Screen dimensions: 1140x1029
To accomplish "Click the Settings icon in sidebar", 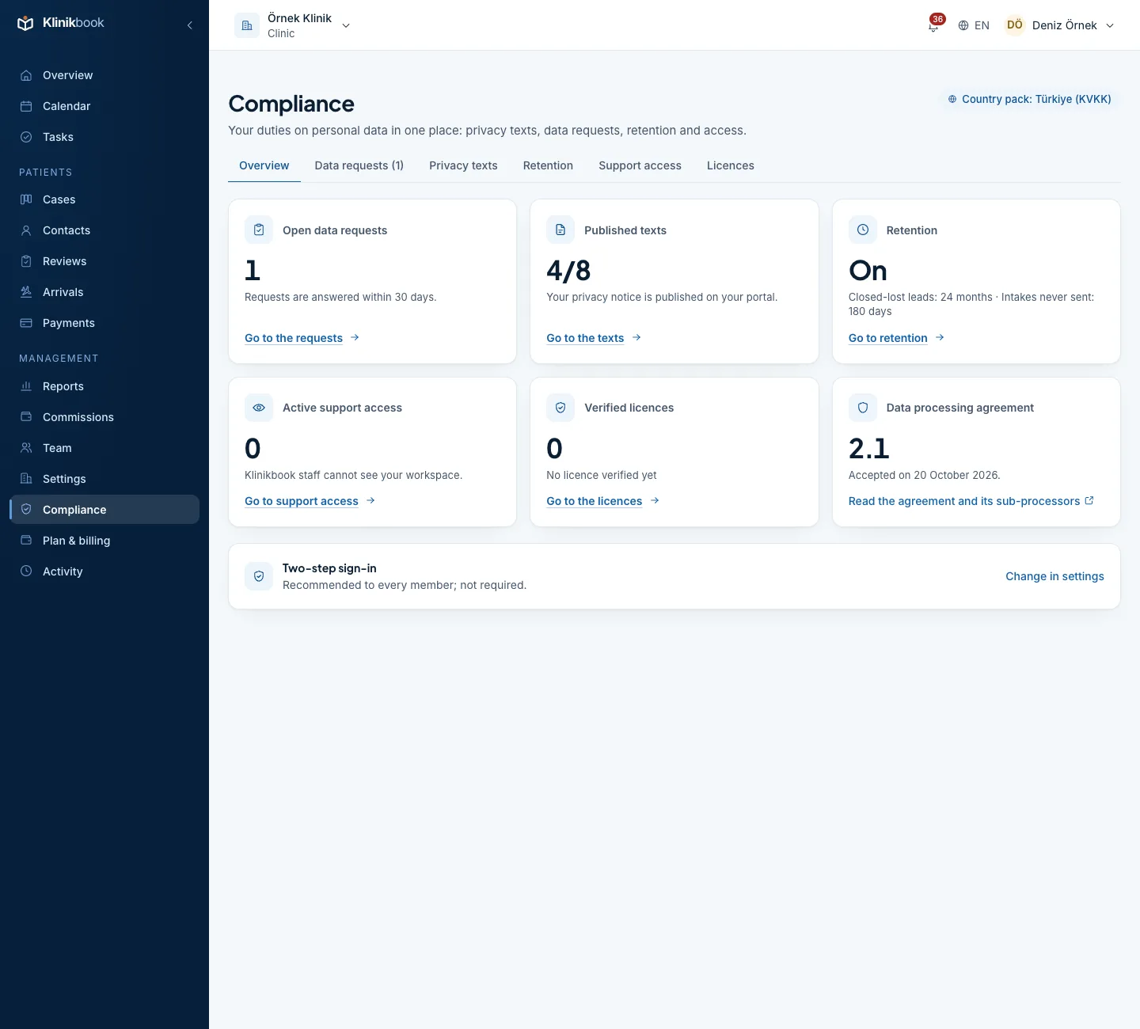I will tap(26, 479).
